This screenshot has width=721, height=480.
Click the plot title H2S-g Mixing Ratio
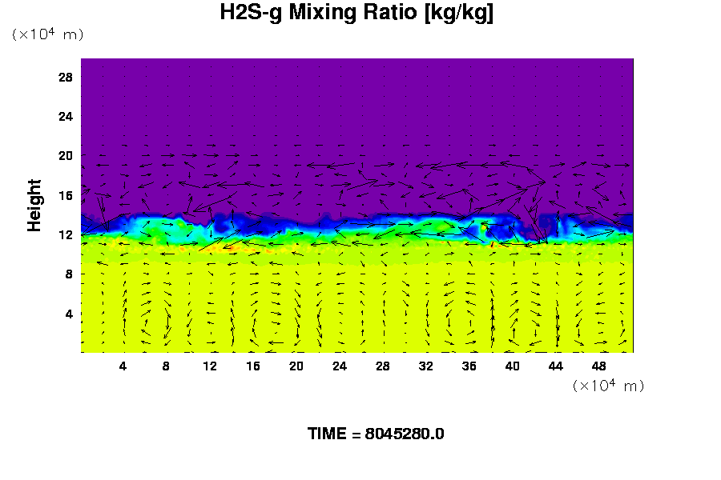356,14
